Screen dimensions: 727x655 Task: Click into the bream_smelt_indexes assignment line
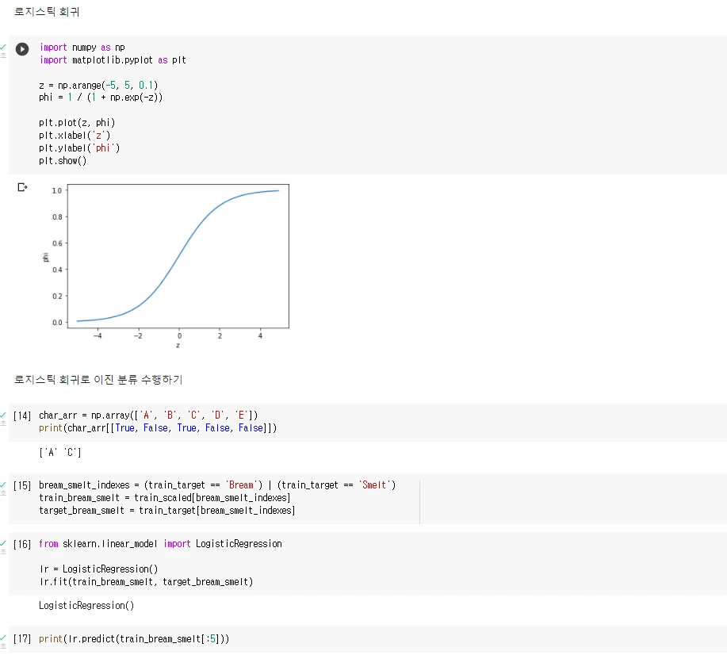(x=217, y=485)
